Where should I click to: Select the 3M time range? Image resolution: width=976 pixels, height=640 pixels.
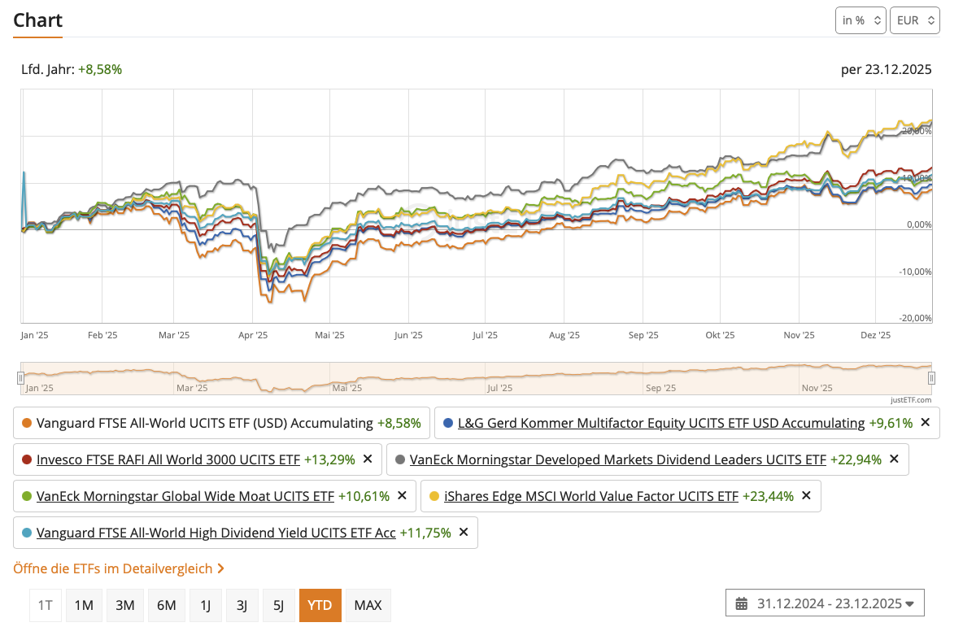coord(124,605)
